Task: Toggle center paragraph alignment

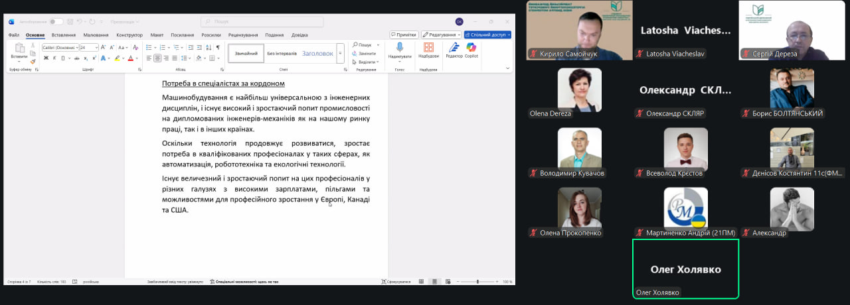Action: 157,58
